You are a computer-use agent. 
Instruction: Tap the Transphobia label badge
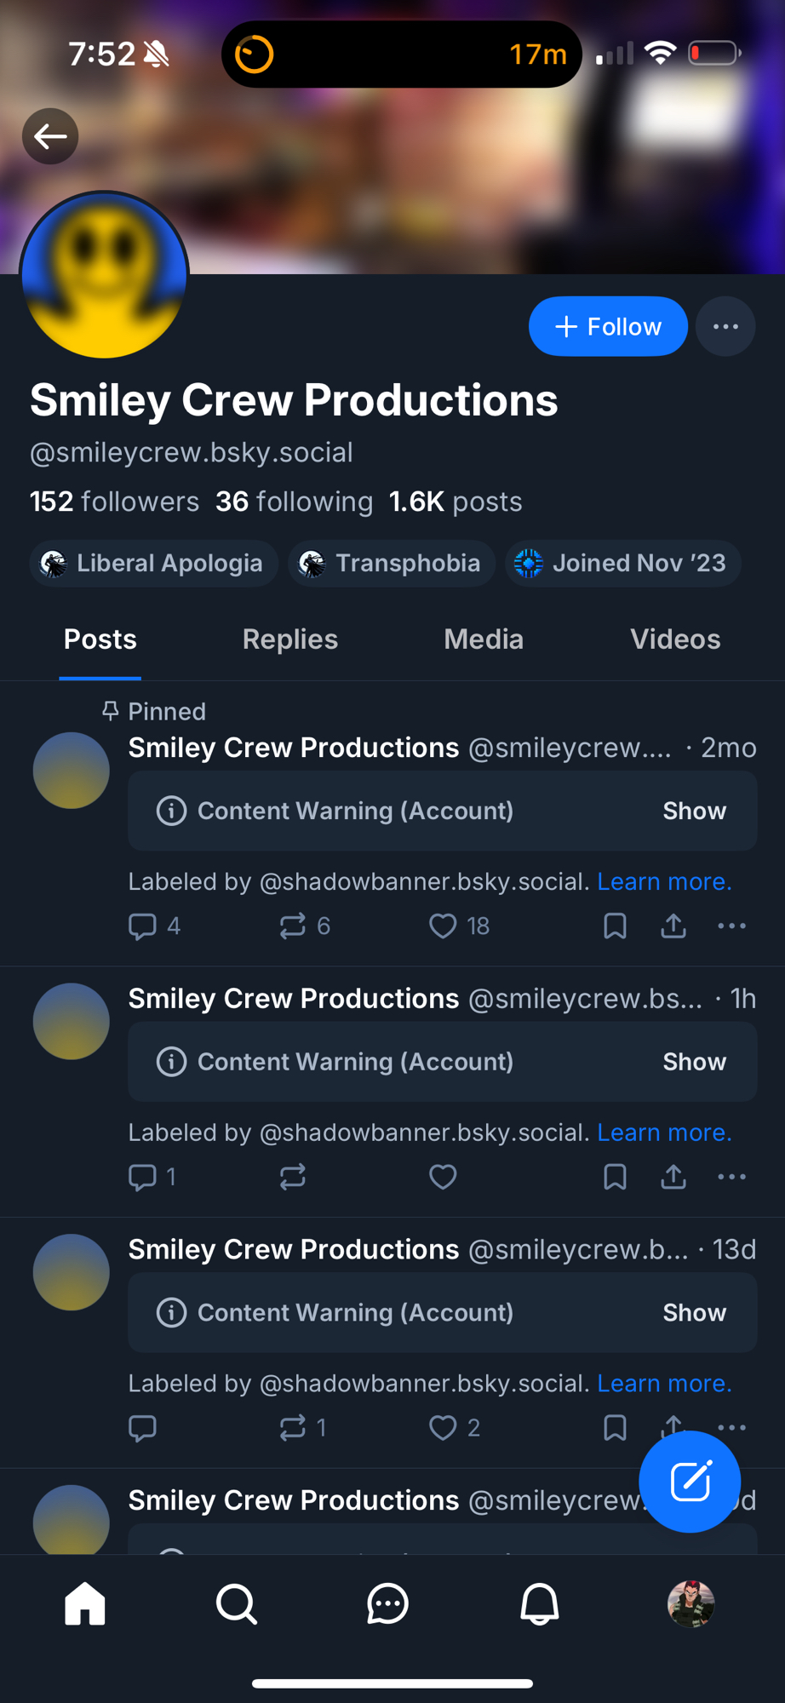pos(392,563)
